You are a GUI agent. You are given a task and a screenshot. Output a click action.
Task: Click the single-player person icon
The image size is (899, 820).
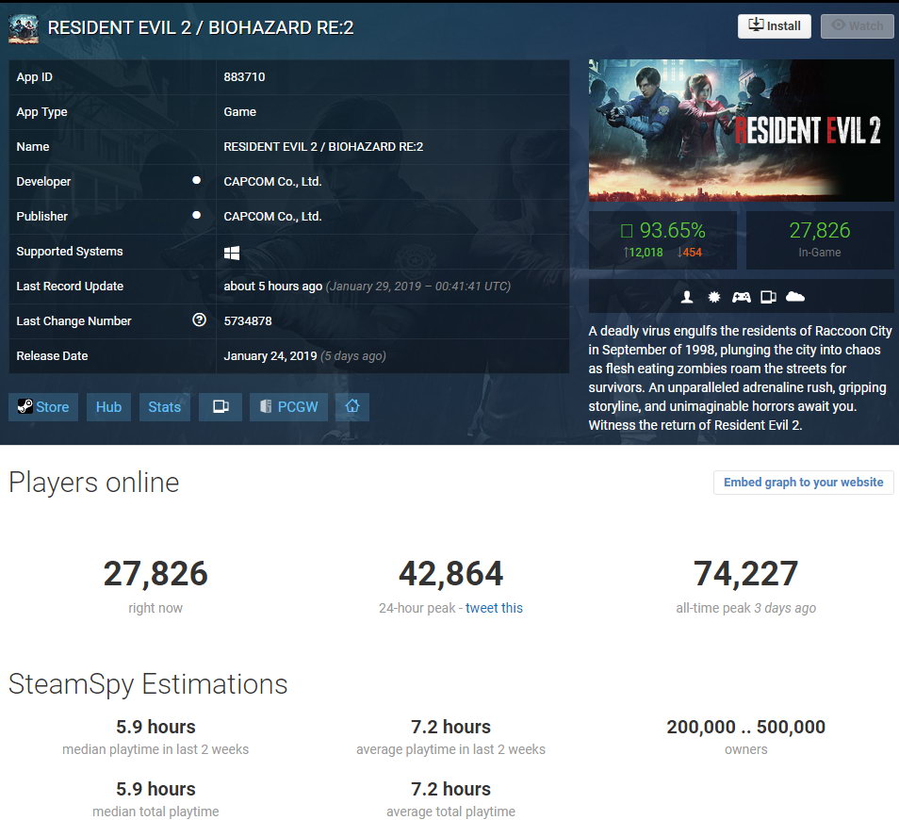tap(687, 295)
